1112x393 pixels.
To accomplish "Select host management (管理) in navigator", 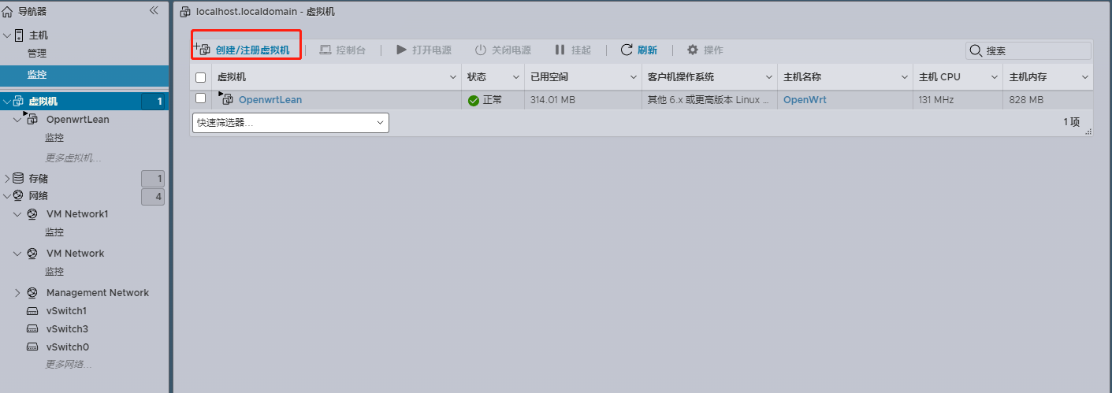I will (37, 54).
